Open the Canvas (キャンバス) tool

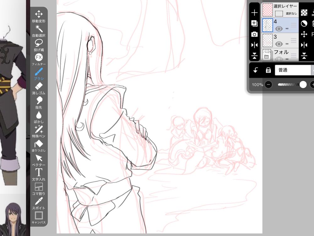39,218
